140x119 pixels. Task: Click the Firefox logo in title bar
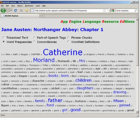[x=1, y=2]
